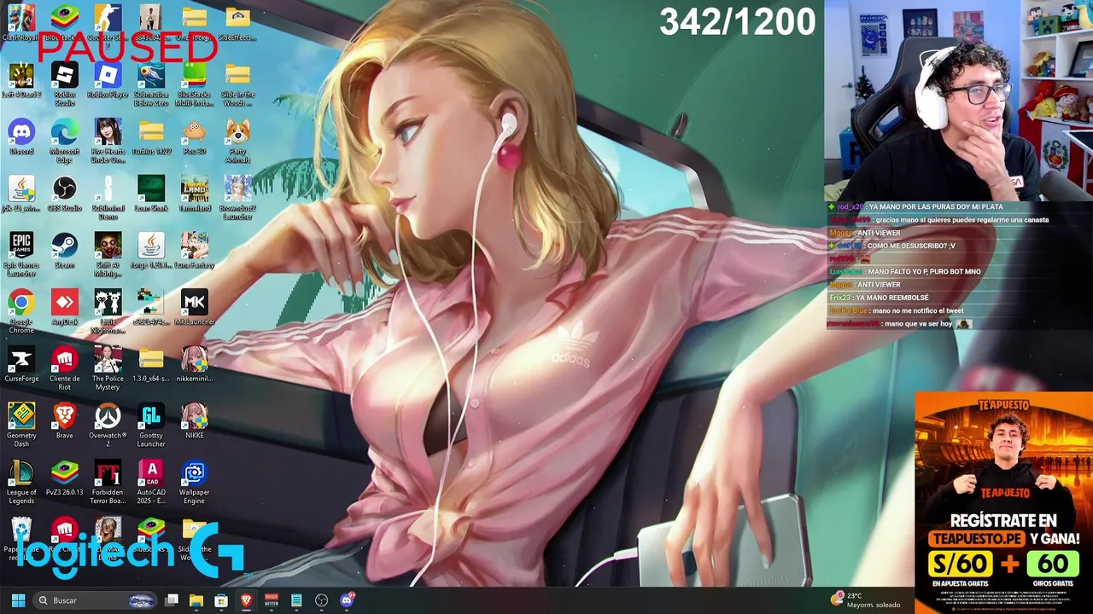Click the Buscar search box in taskbar
Viewport: 1093px width, 614px height.
tap(96, 600)
